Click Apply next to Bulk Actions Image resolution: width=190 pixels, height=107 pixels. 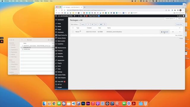[x=83, y=24]
